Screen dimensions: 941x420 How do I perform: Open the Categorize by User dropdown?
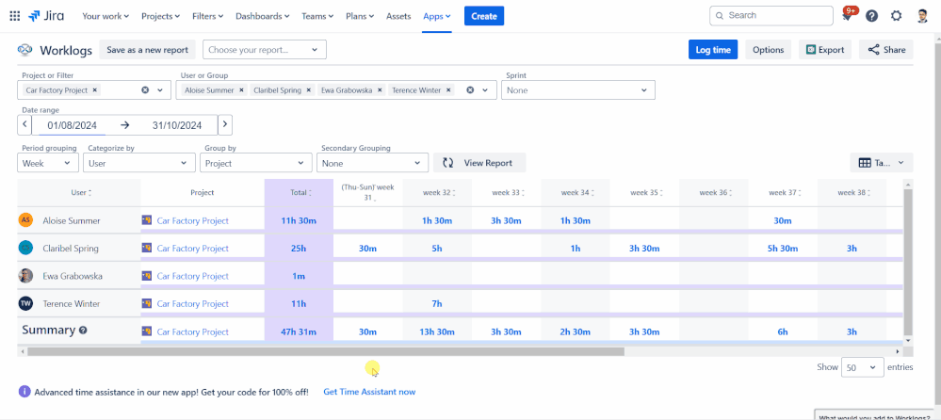(139, 163)
